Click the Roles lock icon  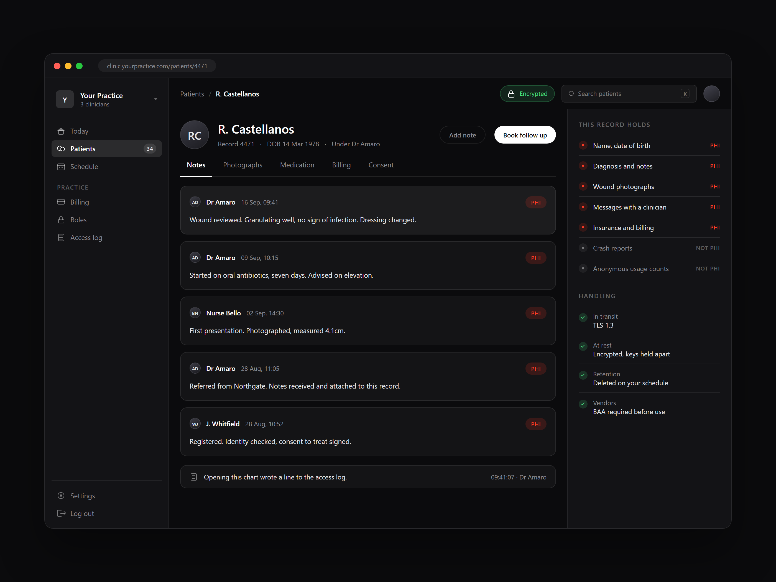(x=61, y=220)
